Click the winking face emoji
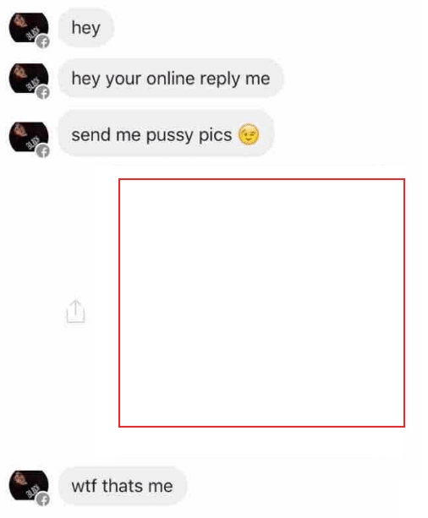This screenshot has height=518, width=428. click(249, 134)
